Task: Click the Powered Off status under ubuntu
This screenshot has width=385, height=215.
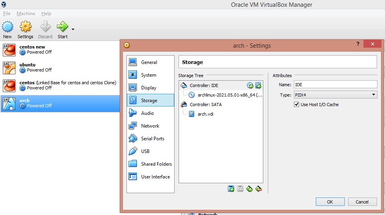Action: tap(39, 70)
